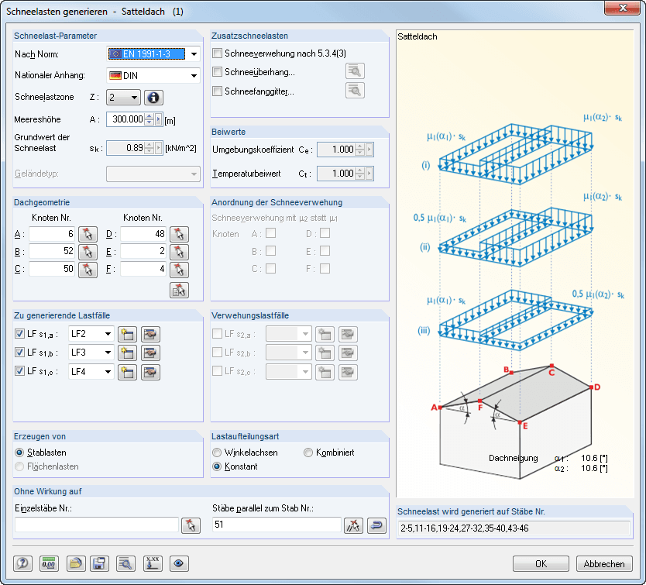Click the Stäbe parallel zum Stab field
This screenshot has width=646, height=585.
coord(277,525)
